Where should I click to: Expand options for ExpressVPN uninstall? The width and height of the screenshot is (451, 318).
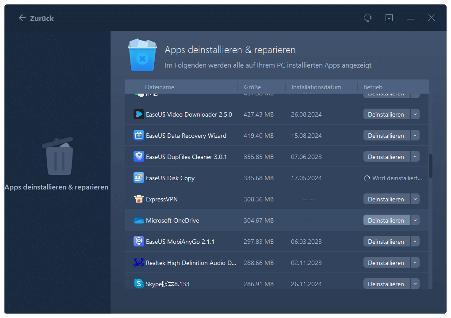coord(415,199)
